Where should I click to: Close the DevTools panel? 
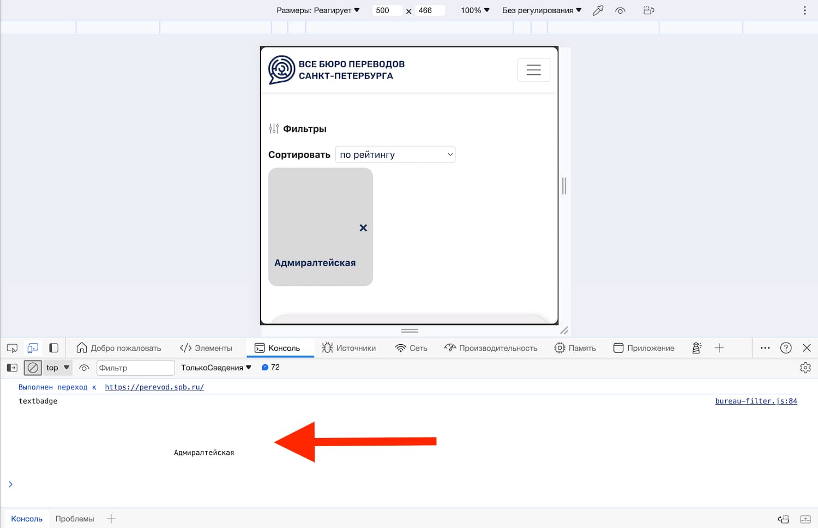point(807,348)
